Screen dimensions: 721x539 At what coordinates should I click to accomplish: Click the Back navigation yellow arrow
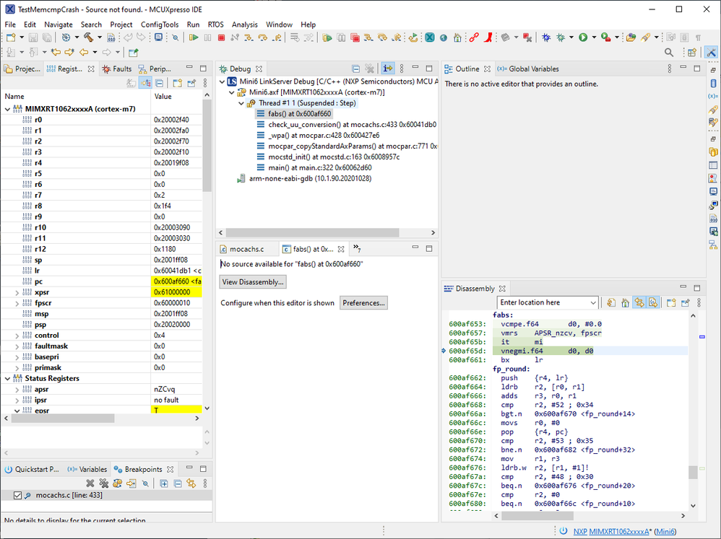pyautogui.click(x=84, y=53)
